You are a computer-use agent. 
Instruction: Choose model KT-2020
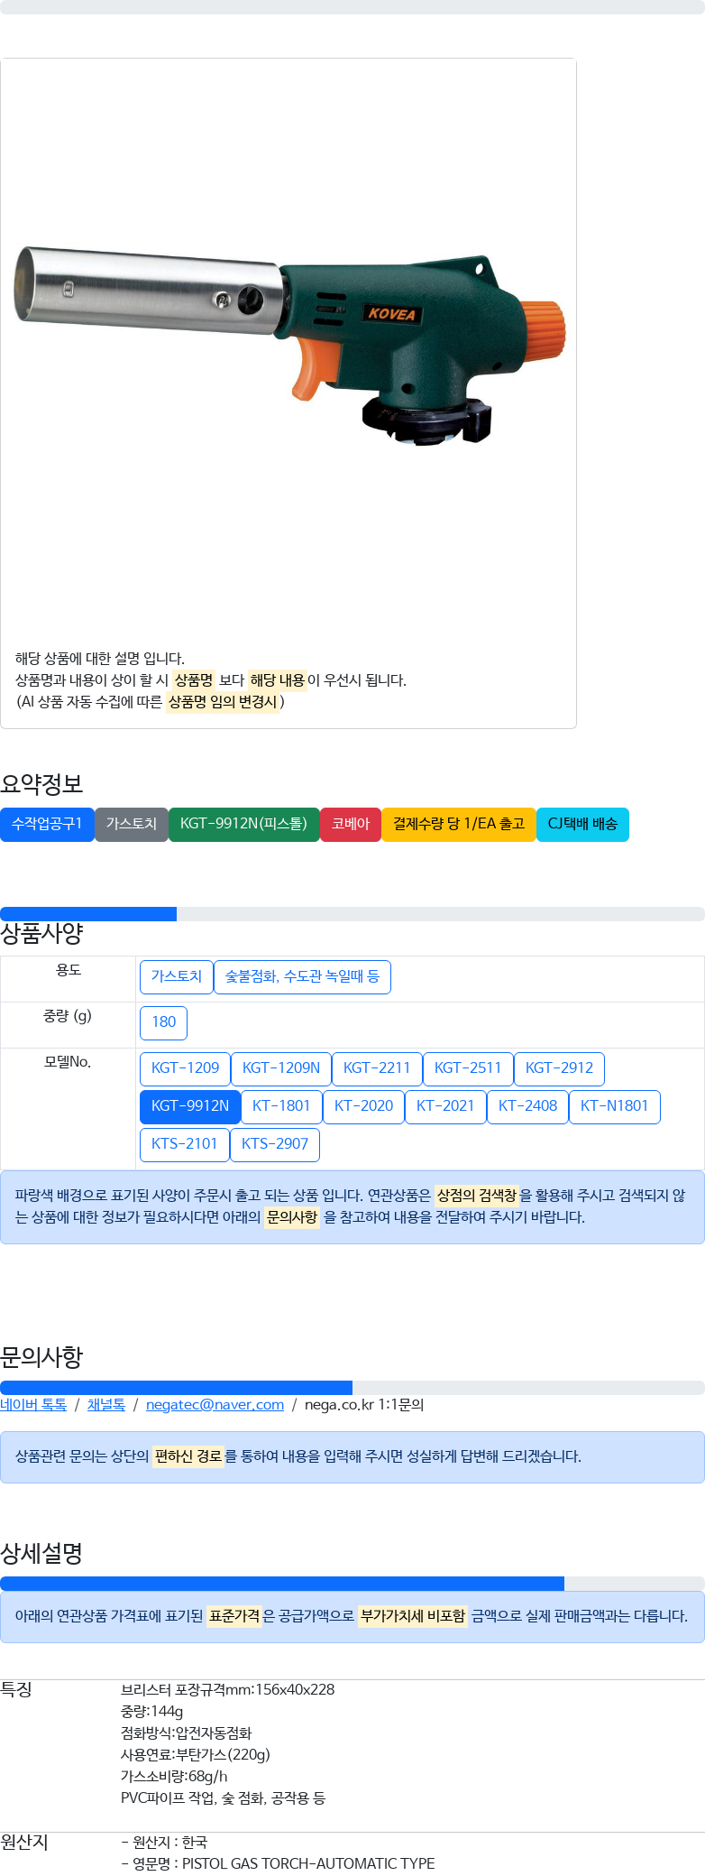(363, 1106)
